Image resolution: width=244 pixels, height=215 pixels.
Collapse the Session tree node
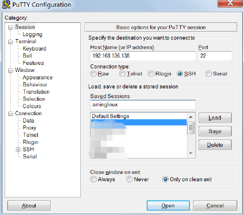10,27
